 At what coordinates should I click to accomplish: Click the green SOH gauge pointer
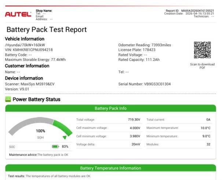[65, 137]
